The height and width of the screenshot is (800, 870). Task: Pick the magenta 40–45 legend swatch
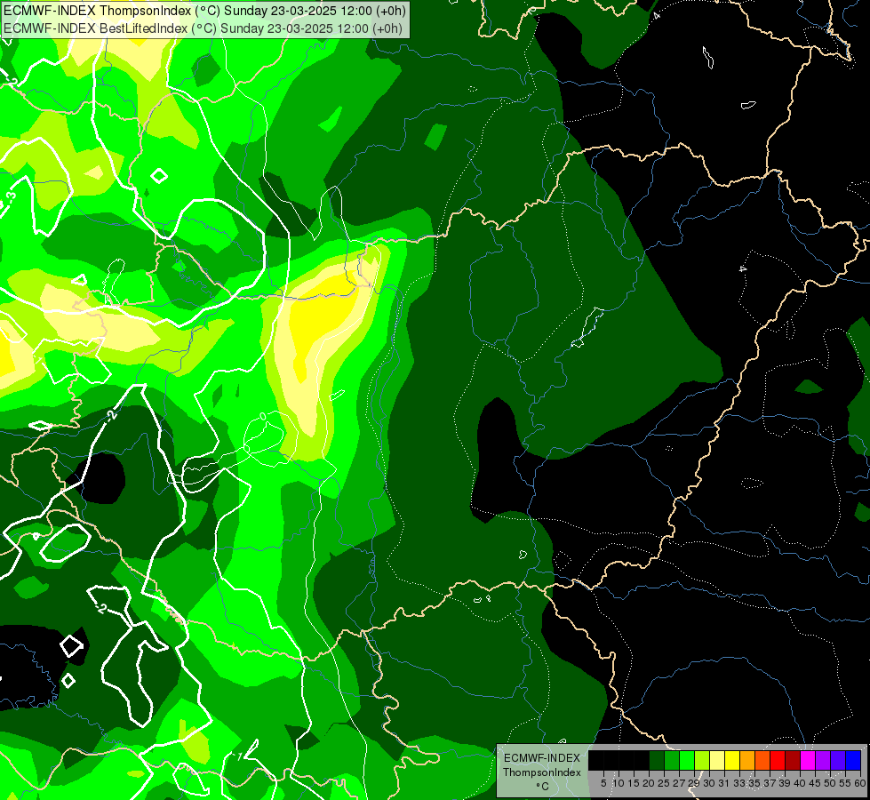808,760
